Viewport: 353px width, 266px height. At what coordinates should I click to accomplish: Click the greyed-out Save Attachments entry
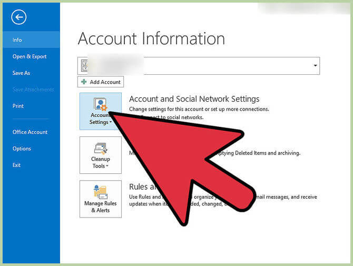[x=33, y=90]
